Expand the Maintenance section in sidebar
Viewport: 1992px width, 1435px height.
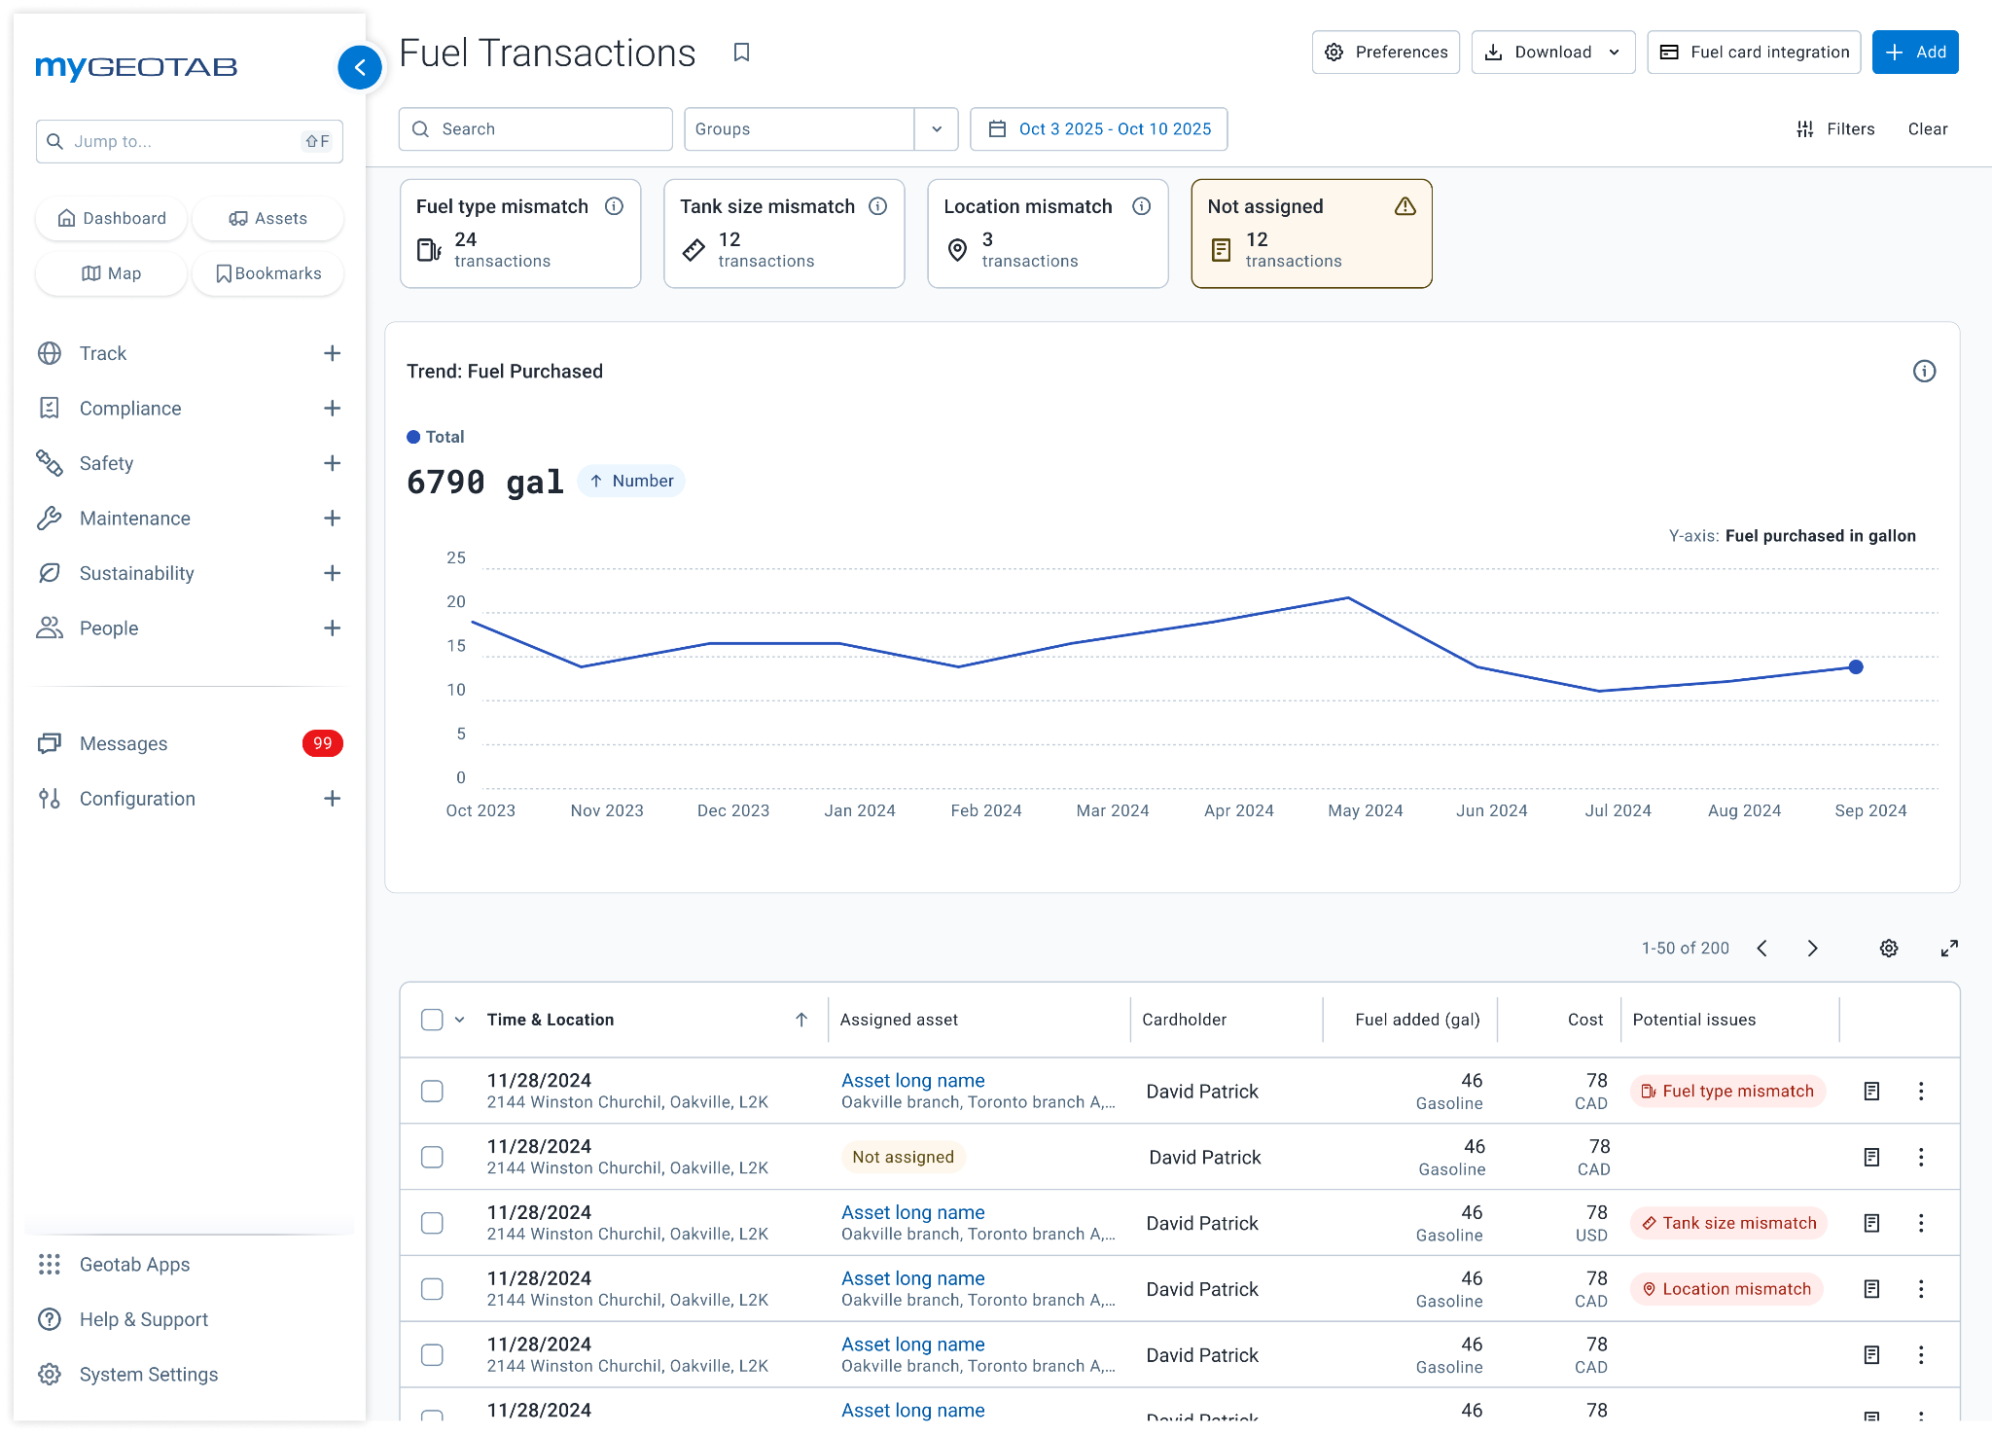click(332, 519)
